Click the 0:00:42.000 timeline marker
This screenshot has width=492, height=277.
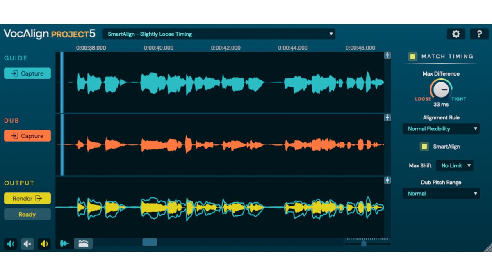(x=225, y=48)
